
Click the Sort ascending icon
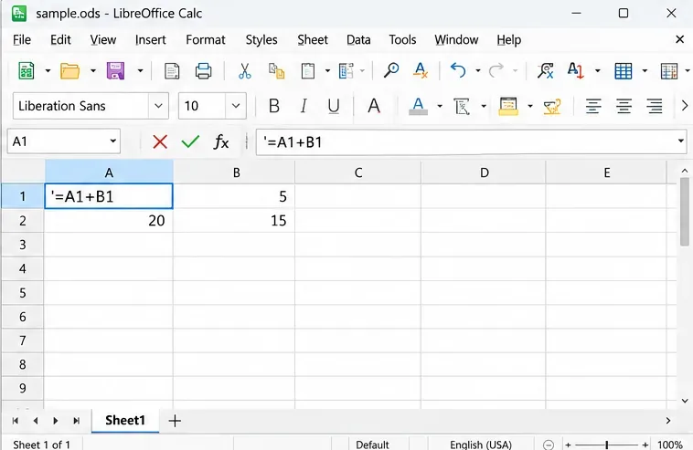tap(576, 70)
